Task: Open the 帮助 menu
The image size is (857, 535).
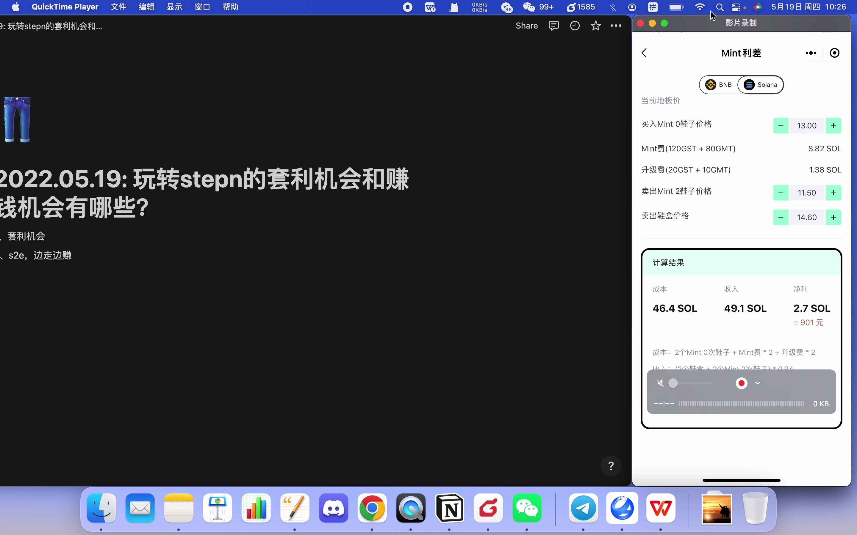Action: click(x=231, y=7)
